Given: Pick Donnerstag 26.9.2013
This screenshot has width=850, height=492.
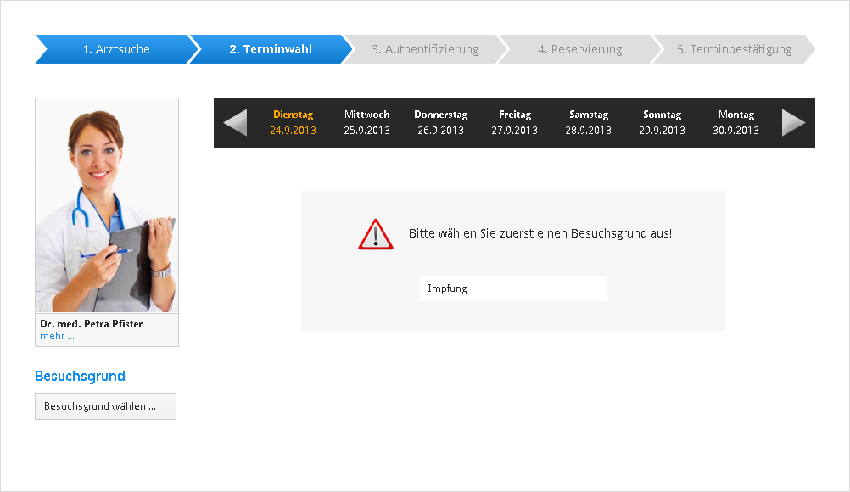Looking at the screenshot, I should [440, 122].
